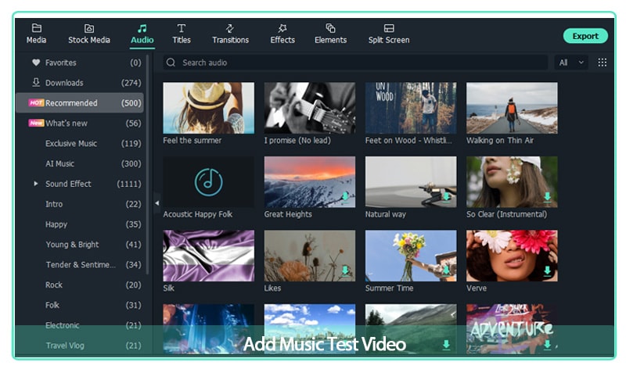626x369 pixels.
Task: Select the Adventure graffiti thumbnail
Action: tap(512, 329)
